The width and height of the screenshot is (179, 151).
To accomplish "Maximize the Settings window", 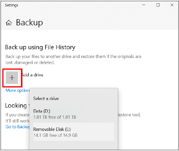I will pos(158,5).
